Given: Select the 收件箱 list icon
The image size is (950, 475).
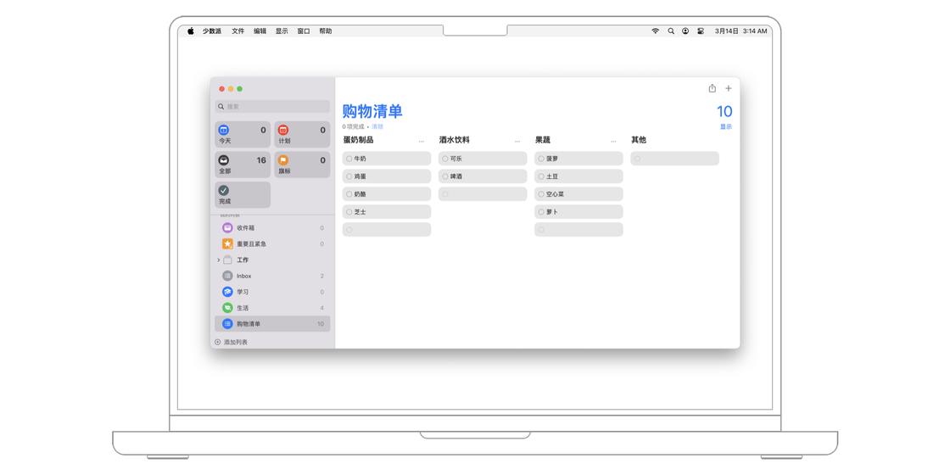Looking at the screenshot, I should pyautogui.click(x=227, y=228).
